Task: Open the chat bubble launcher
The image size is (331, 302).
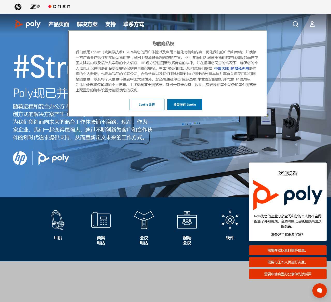Action: pos(320,291)
